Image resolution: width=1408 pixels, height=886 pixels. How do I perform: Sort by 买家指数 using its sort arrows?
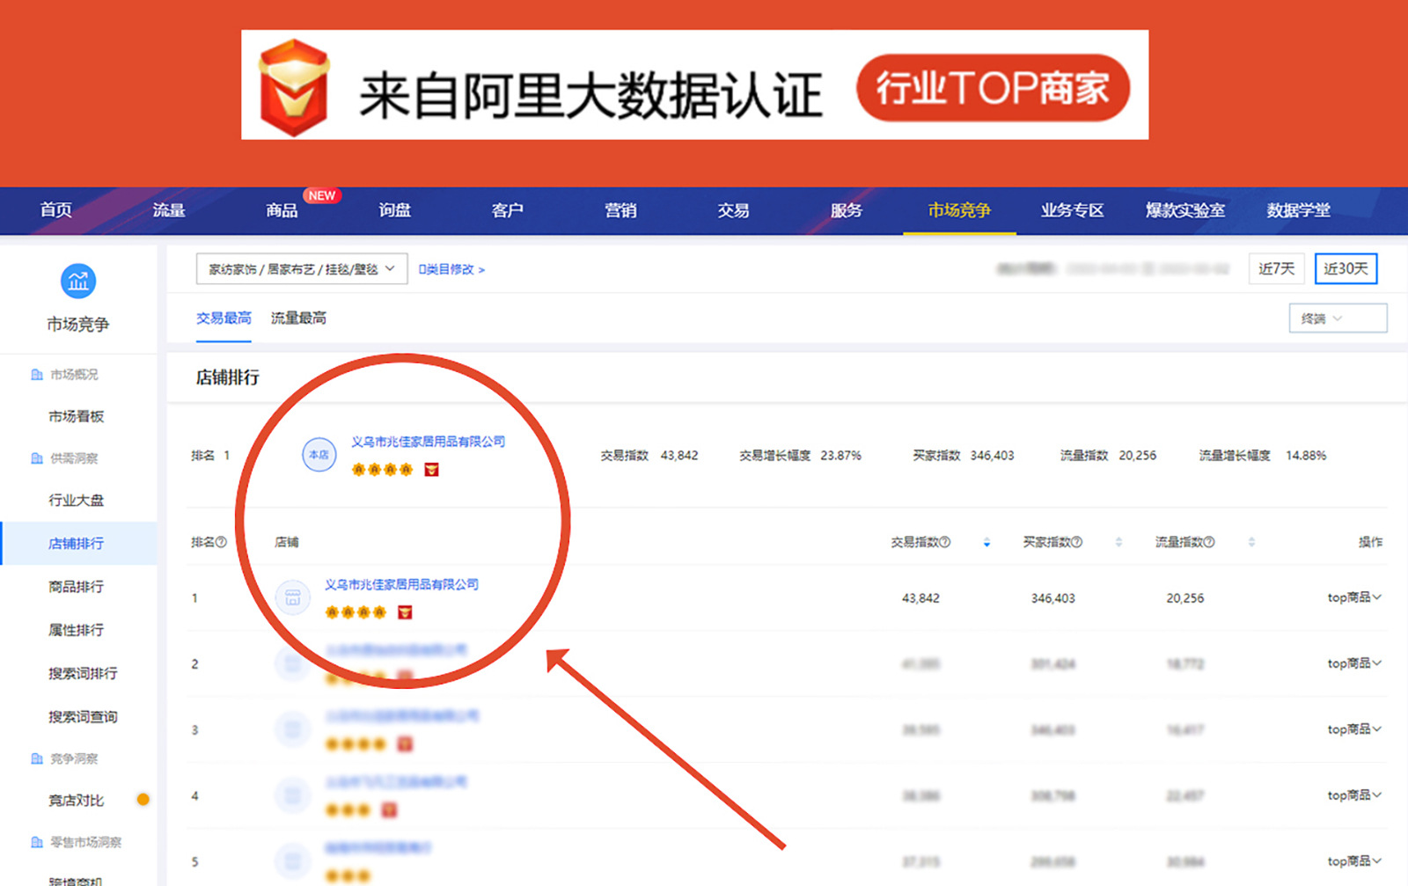[1118, 542]
